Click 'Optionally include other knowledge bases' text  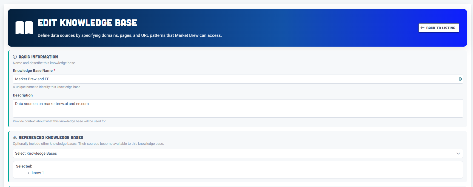click(88, 144)
